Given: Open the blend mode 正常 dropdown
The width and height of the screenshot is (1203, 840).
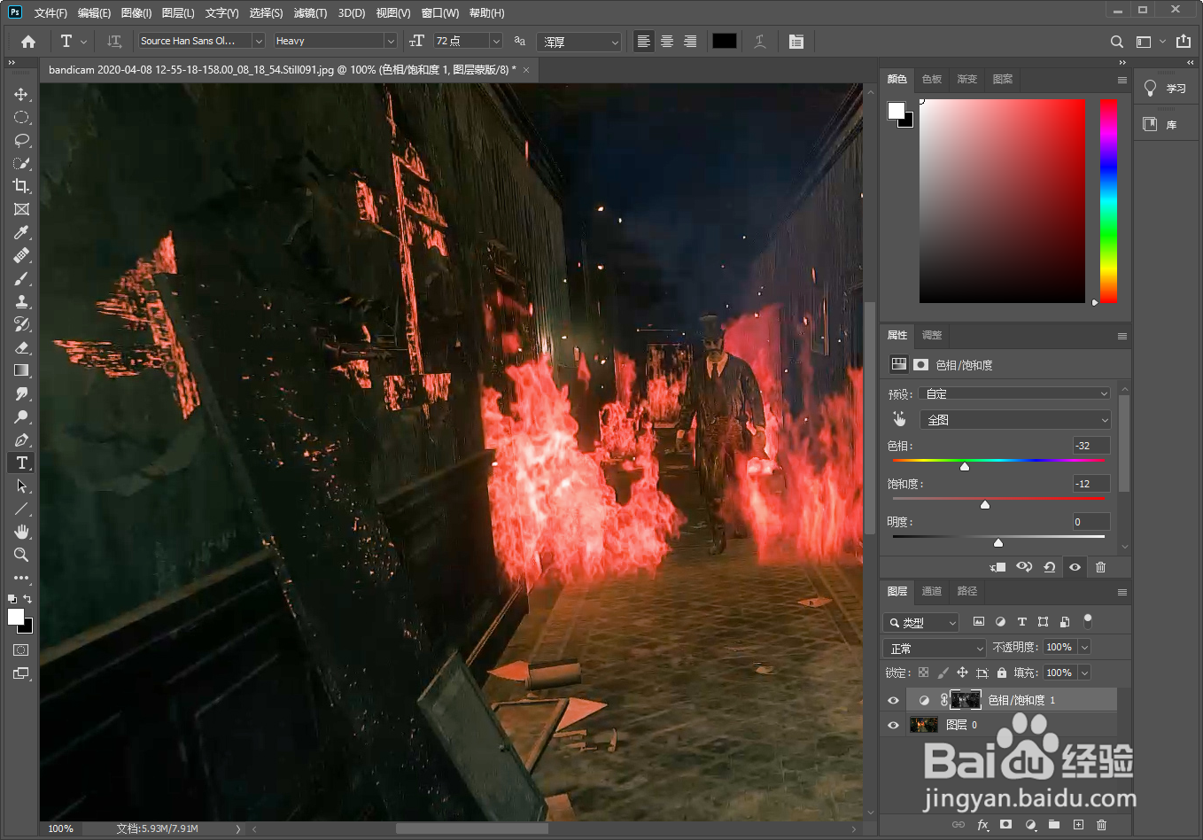Looking at the screenshot, I should [x=935, y=648].
